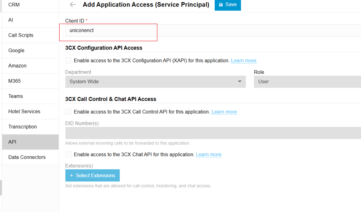Click the Save button
Image resolution: width=361 pixels, height=212 pixels.
[x=228, y=5]
